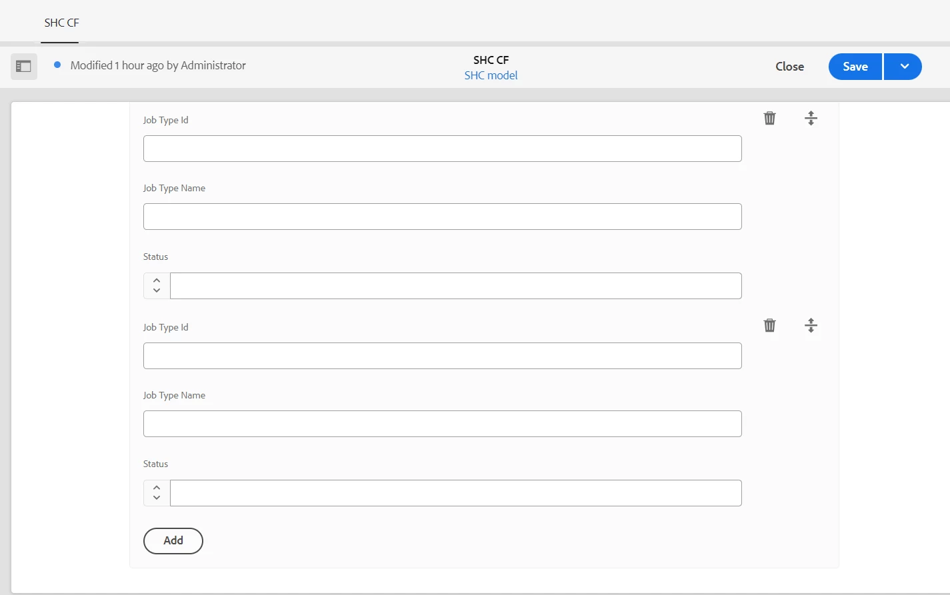This screenshot has height=595, width=950.
Task: Focus the first Job Type Name field
Action: point(443,217)
